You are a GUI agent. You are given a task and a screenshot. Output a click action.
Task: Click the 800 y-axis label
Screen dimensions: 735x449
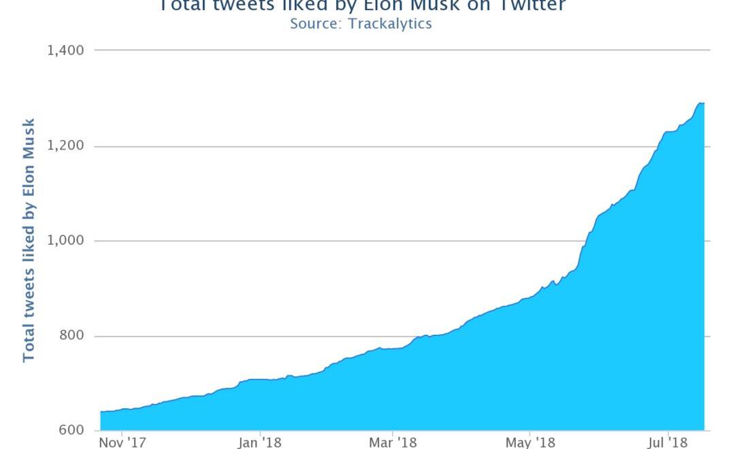point(70,336)
